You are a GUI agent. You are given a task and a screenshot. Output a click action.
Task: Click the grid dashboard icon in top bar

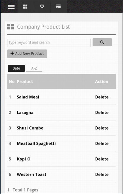click(x=25, y=6)
